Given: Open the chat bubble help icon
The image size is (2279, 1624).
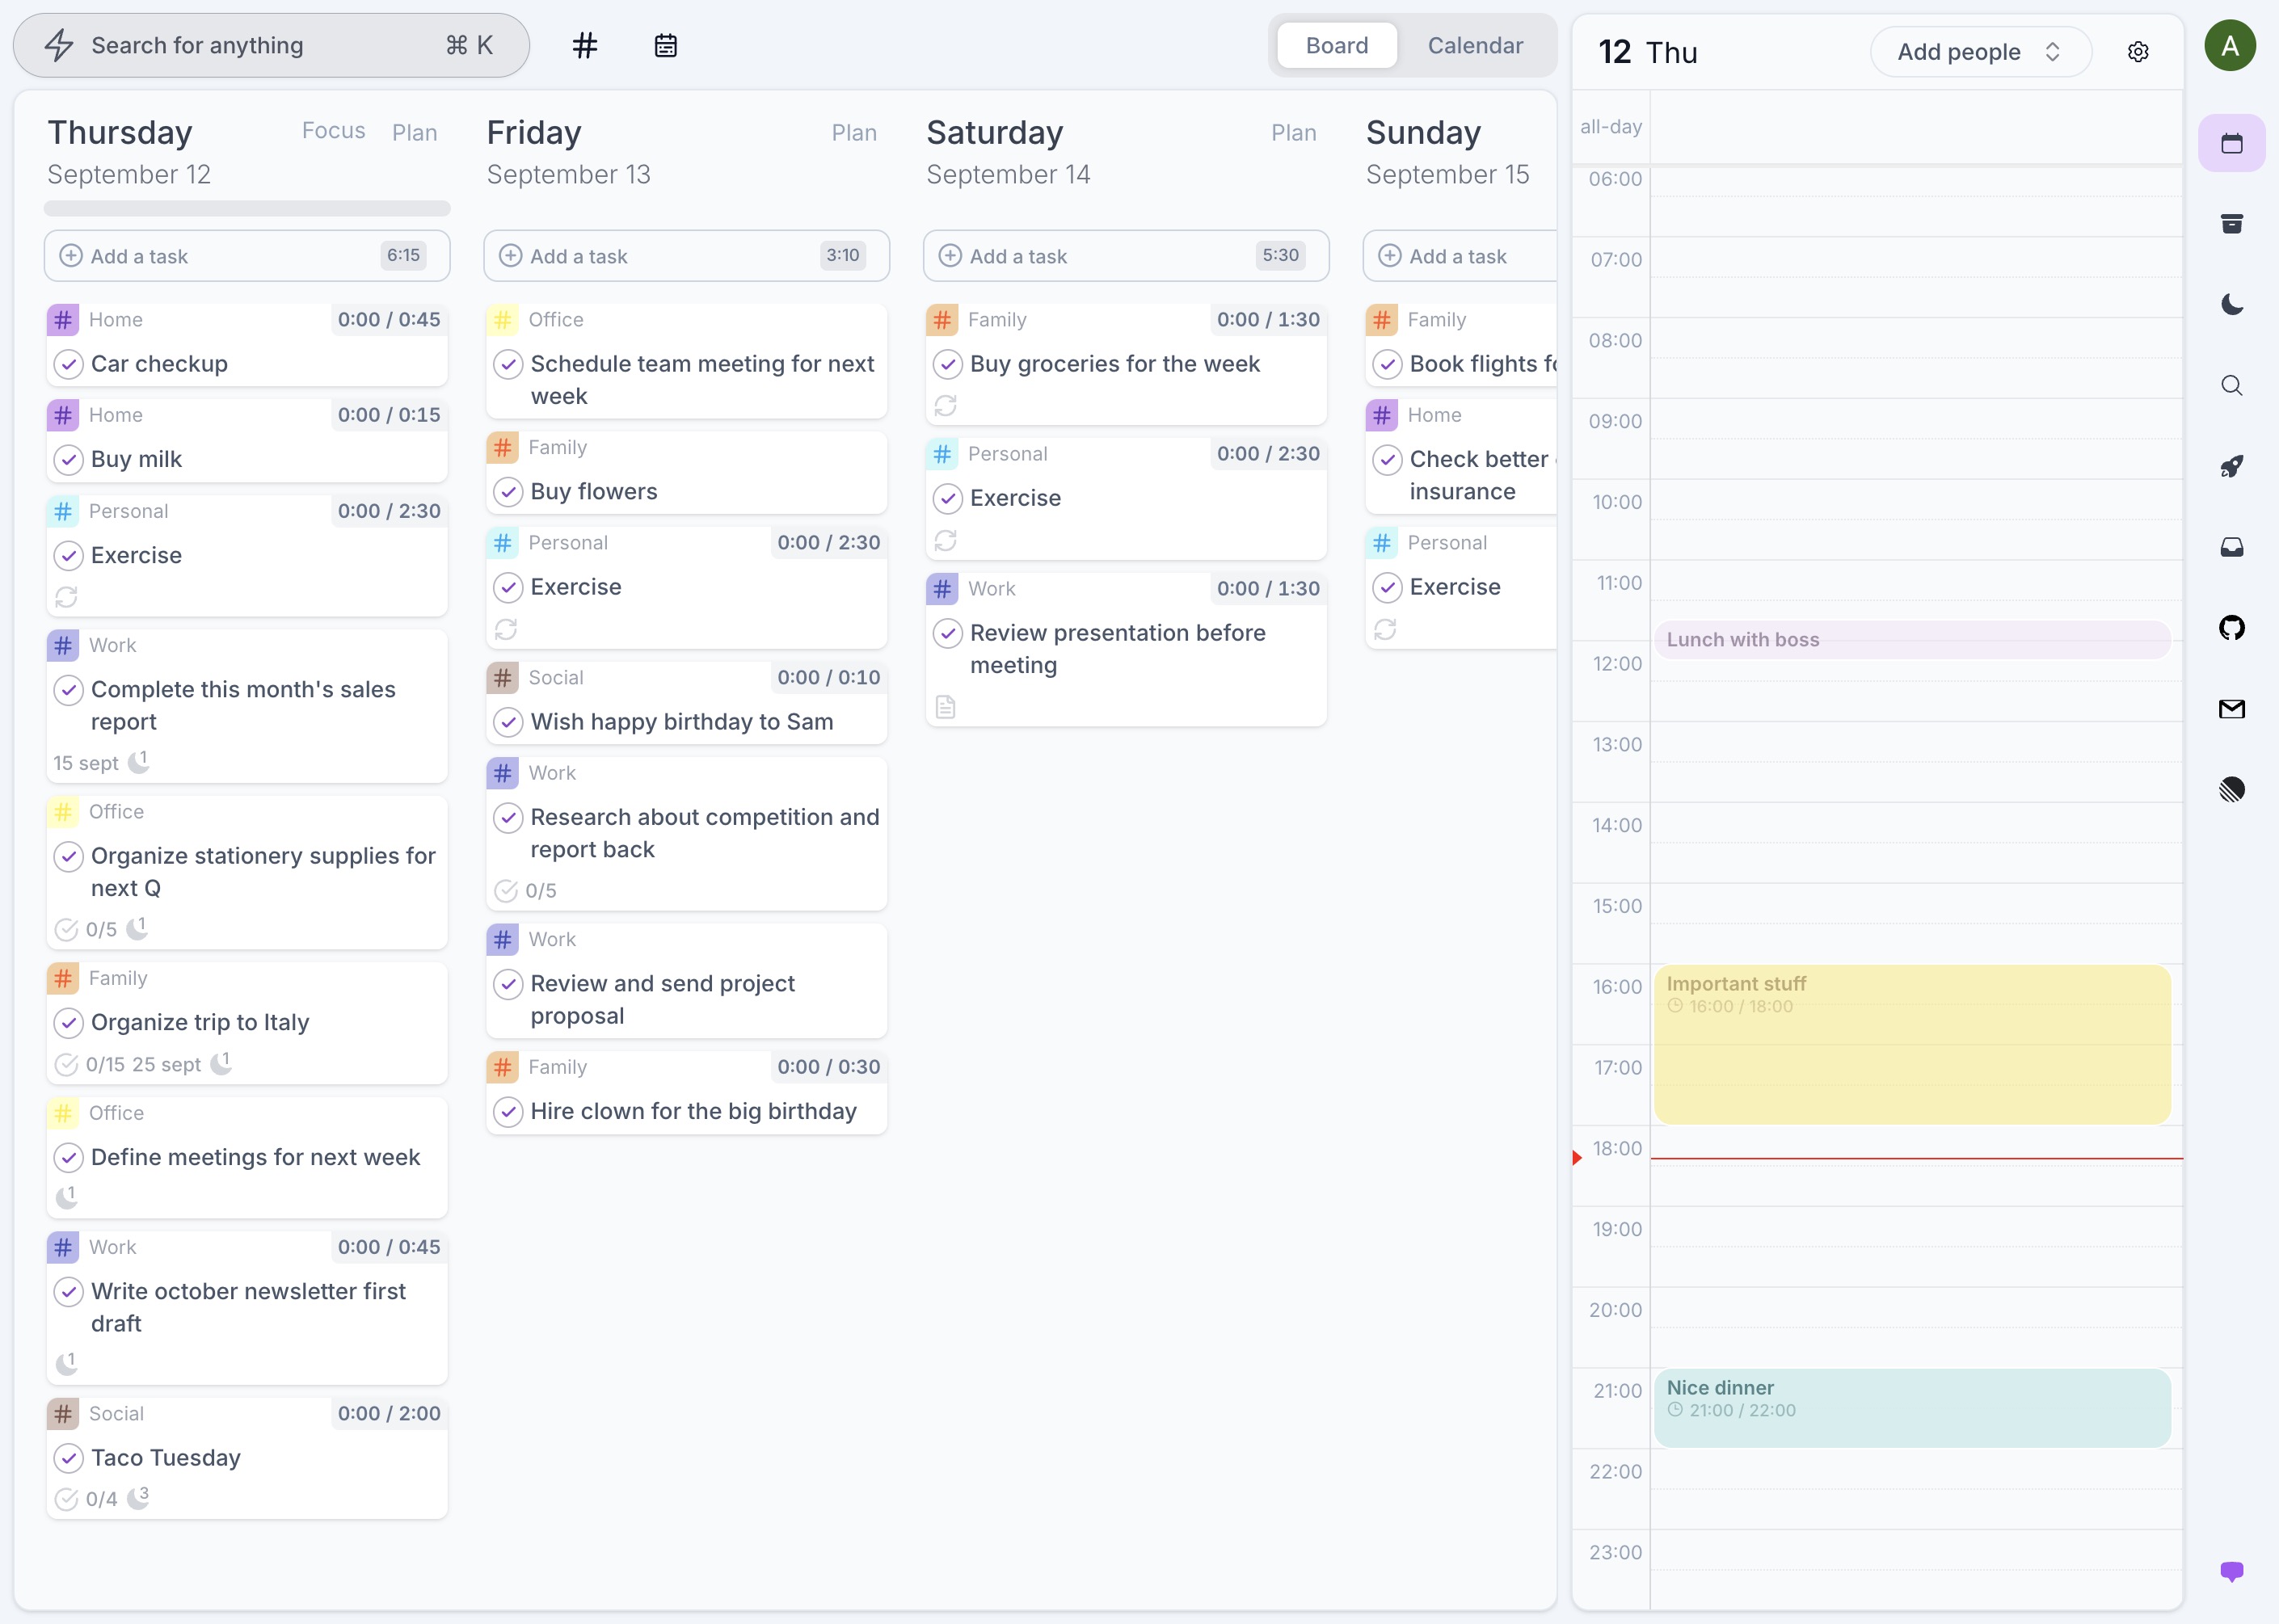Looking at the screenshot, I should click(2232, 1571).
